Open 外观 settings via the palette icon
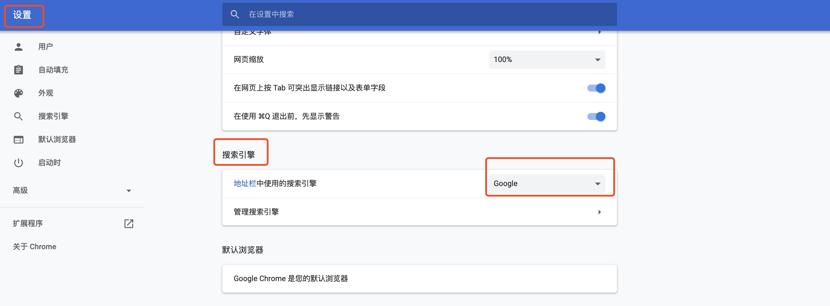830x306 pixels. (18, 93)
